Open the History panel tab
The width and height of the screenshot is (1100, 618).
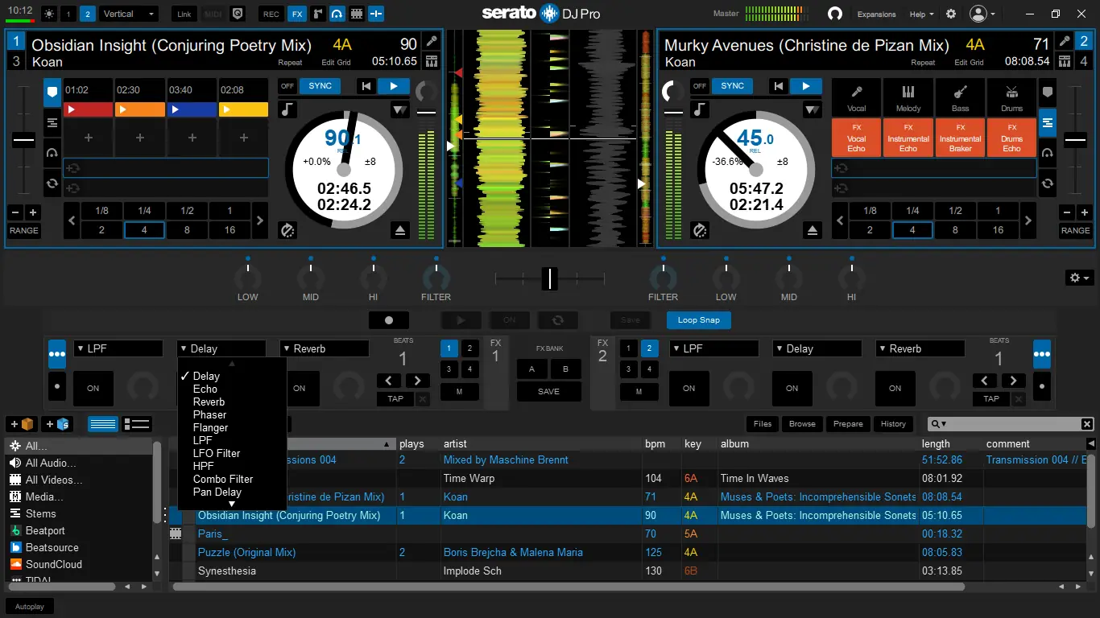coord(893,424)
